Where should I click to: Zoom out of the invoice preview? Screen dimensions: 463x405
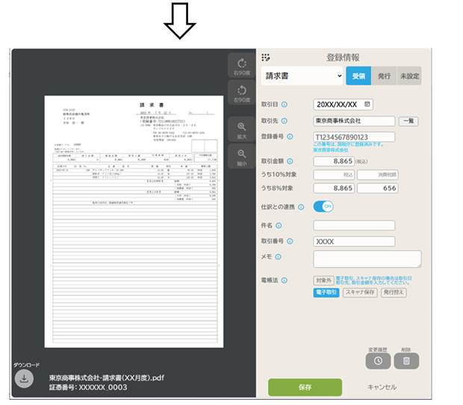pos(241,157)
